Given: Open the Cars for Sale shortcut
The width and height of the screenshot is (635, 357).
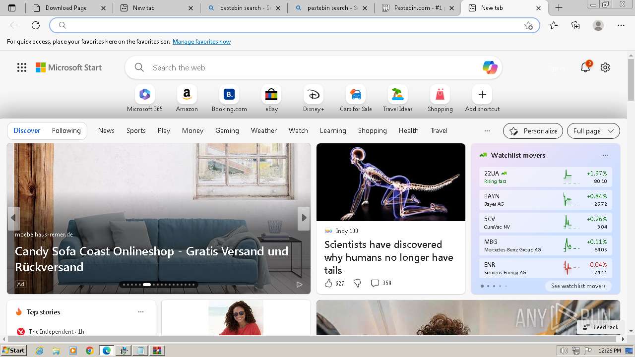Looking at the screenshot, I should [x=356, y=99].
